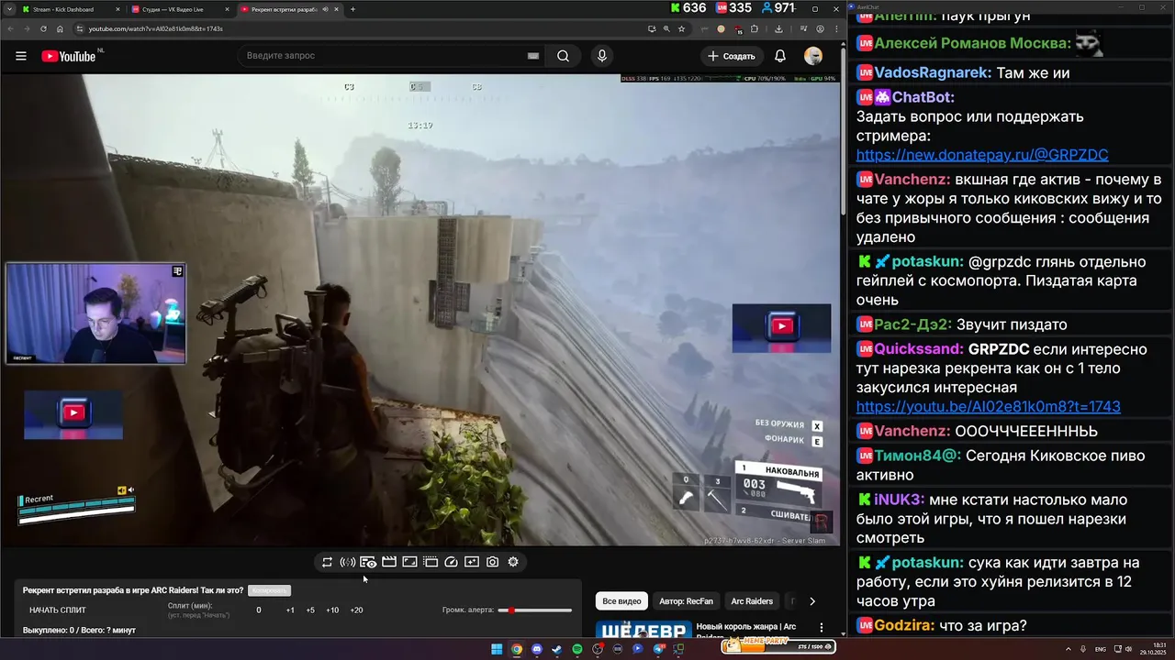Go back with the browser back arrow
Screen dimensions: 1175x660
click(x=10, y=28)
